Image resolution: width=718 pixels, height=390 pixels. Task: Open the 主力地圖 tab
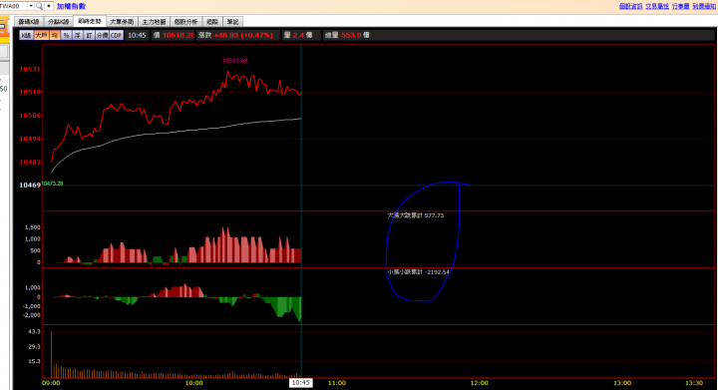click(x=154, y=22)
